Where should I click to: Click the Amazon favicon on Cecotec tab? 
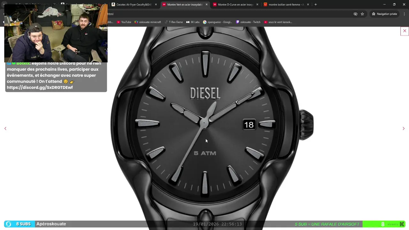click(113, 4)
